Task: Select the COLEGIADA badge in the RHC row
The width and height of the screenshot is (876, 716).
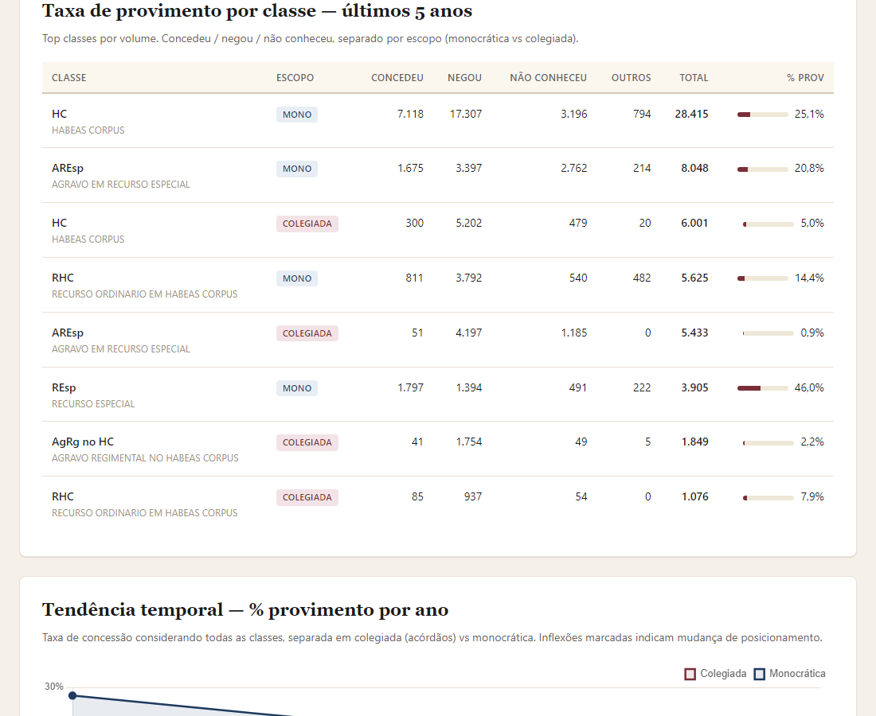Action: [307, 497]
